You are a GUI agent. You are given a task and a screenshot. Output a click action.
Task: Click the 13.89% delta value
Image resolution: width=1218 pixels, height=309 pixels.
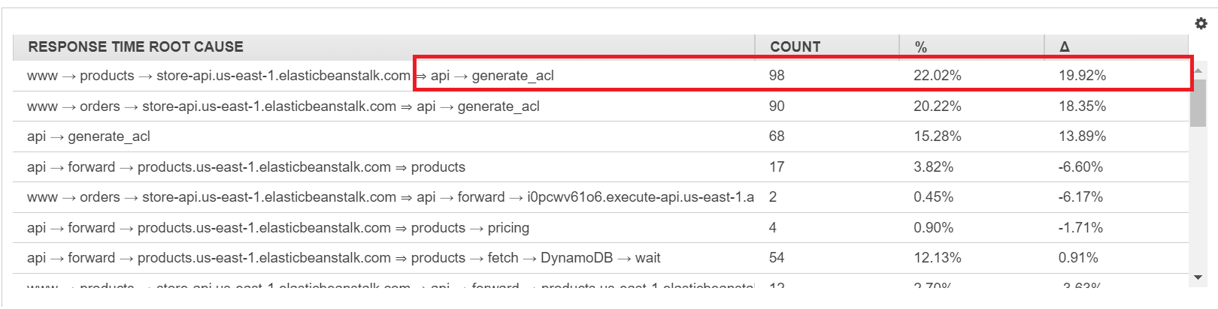[x=1082, y=136]
